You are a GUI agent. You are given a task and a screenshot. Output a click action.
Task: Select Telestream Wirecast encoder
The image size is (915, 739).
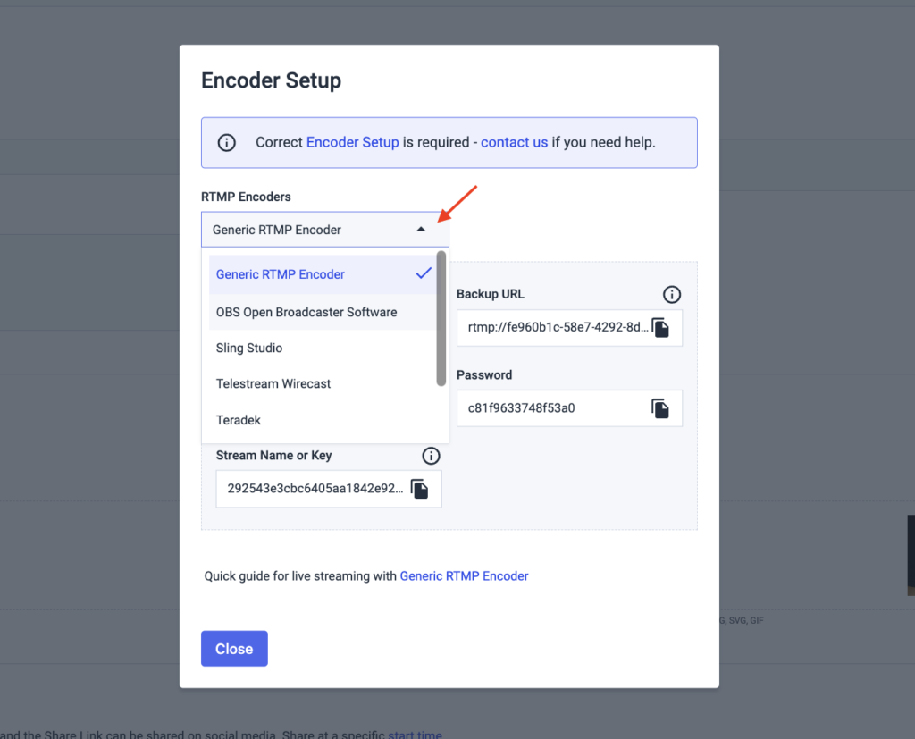[273, 383]
